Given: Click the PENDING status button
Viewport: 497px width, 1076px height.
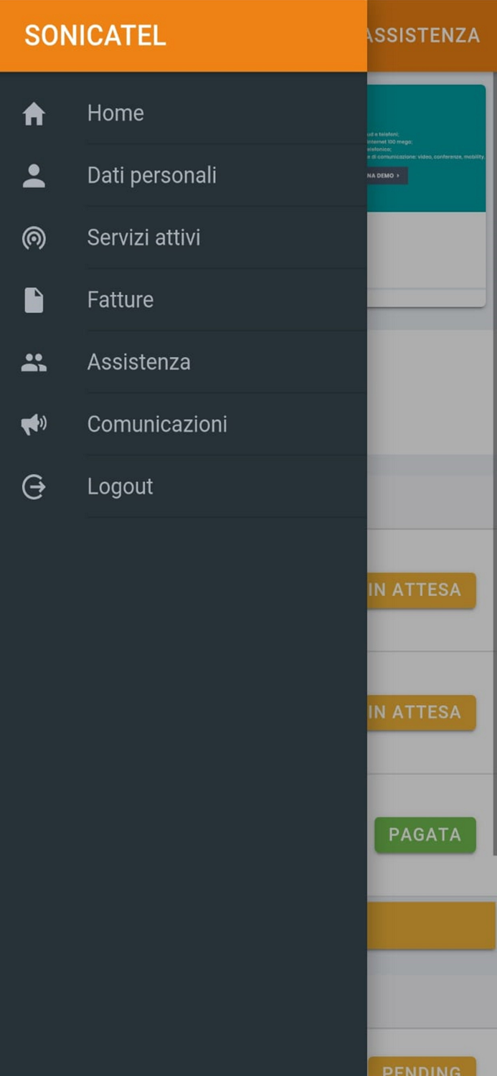Looking at the screenshot, I should pos(422,1067).
